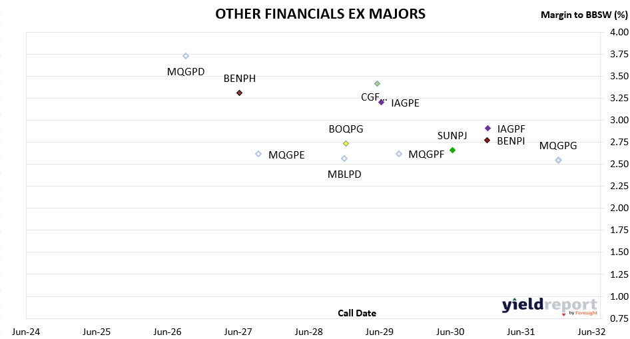The width and height of the screenshot is (630, 339).
Task: Click the Margin to BBSW axis title
Action: pos(584,15)
